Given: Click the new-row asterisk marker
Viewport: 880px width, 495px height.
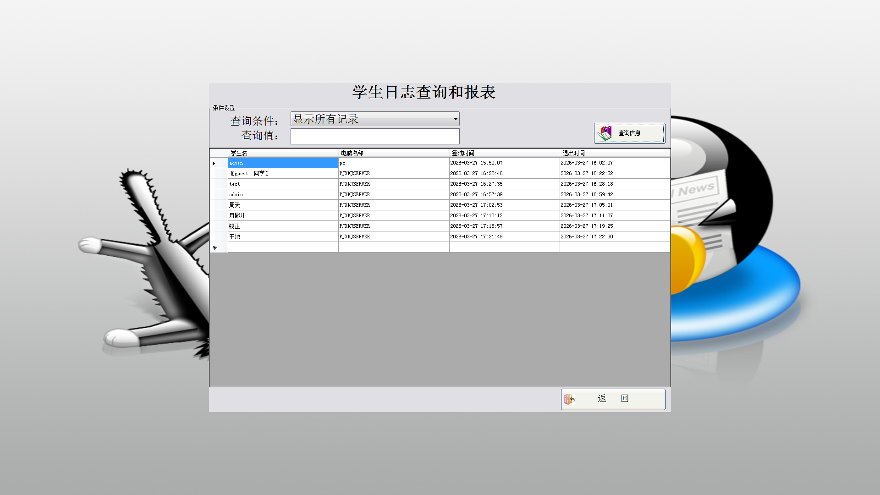Looking at the screenshot, I should (214, 247).
